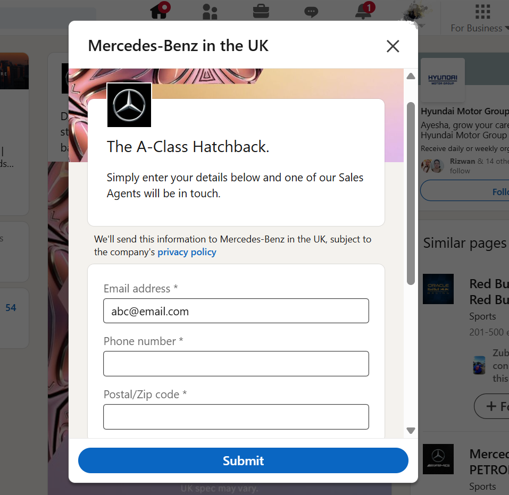Focus the Phone number field
This screenshot has height=495, width=509.
click(236, 364)
